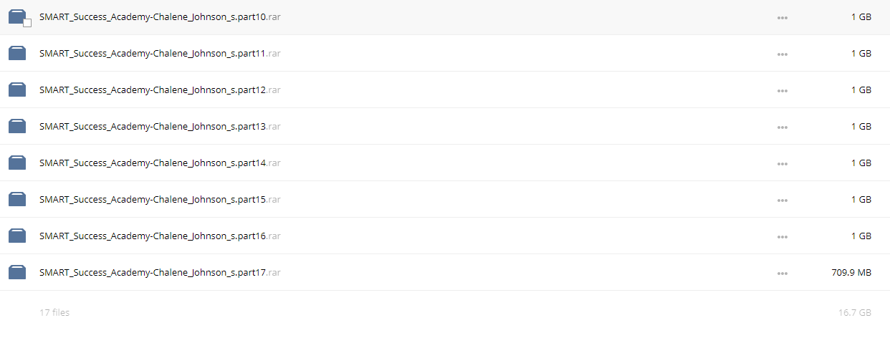Click the part13.rar archive file icon
Screen dimensions: 890x343
point(17,126)
